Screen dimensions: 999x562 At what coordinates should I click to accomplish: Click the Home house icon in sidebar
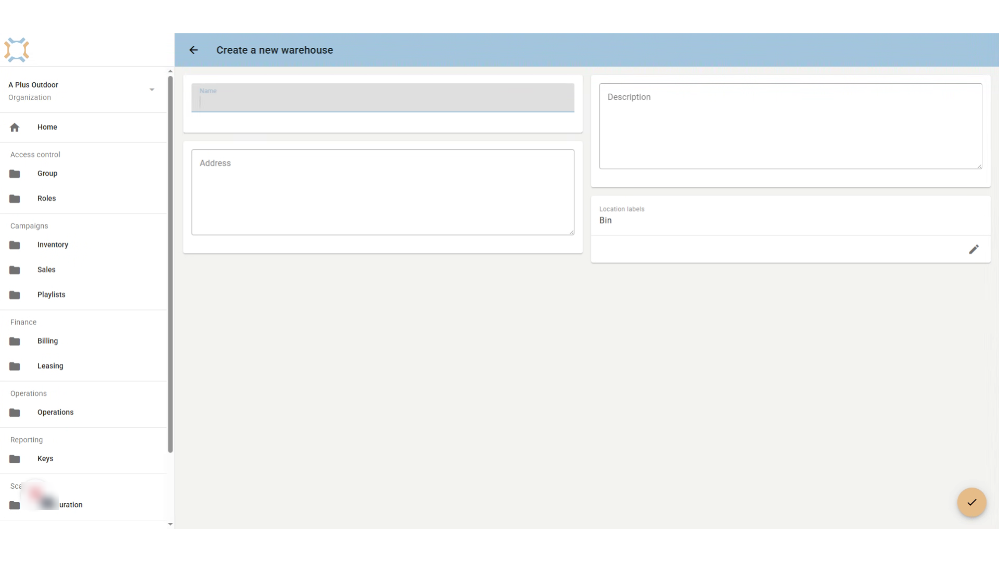15,127
